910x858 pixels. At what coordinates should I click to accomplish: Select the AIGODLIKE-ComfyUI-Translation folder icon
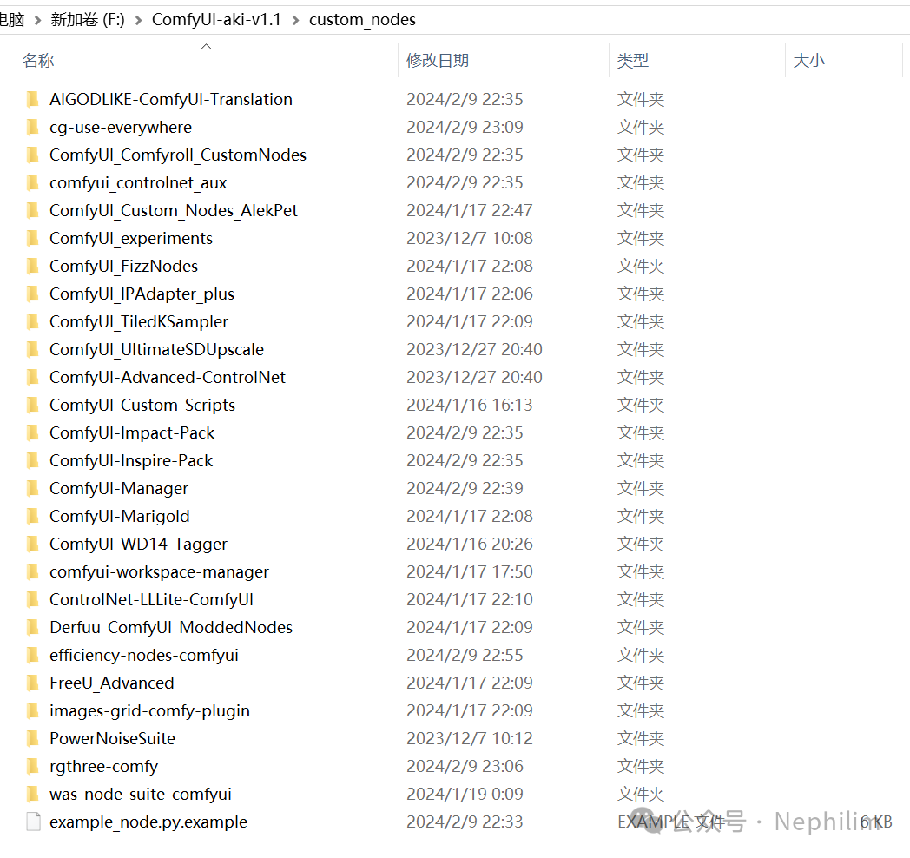point(33,99)
